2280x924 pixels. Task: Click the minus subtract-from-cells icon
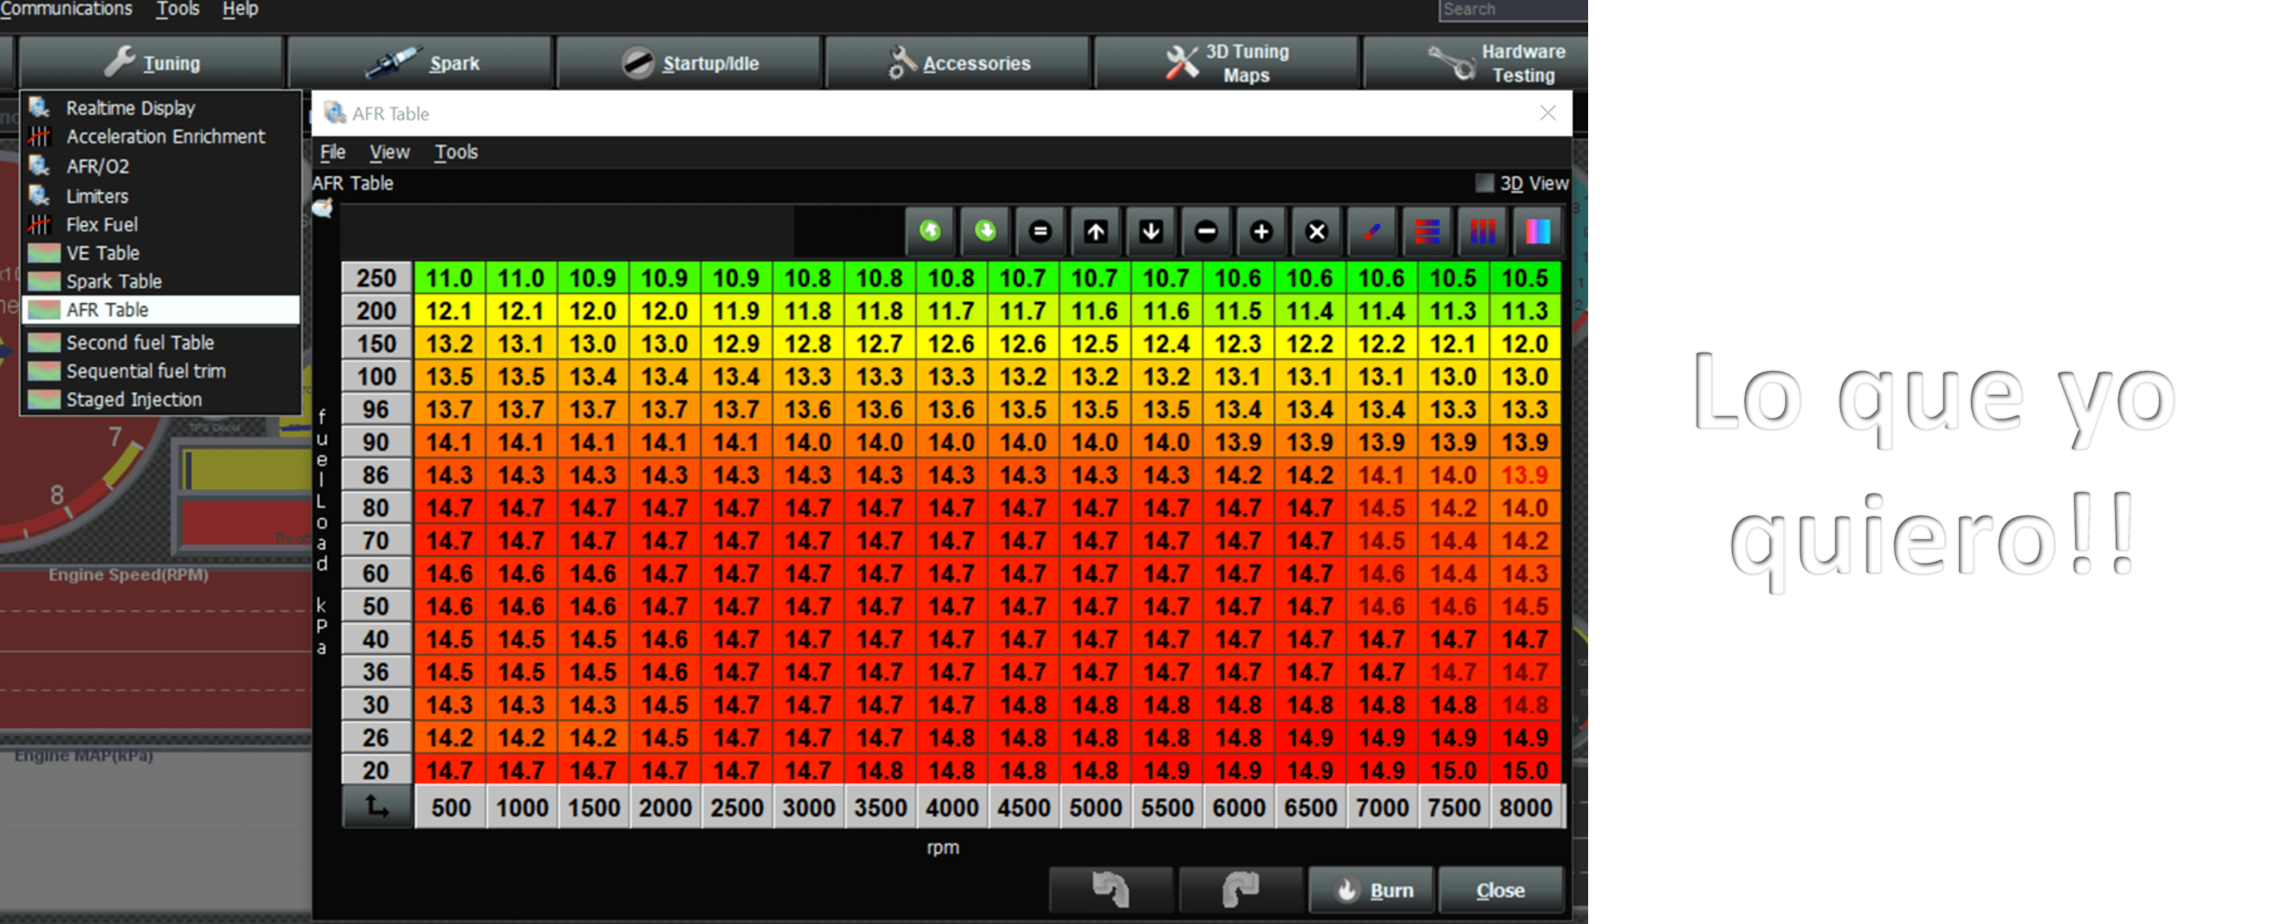[x=1206, y=232]
